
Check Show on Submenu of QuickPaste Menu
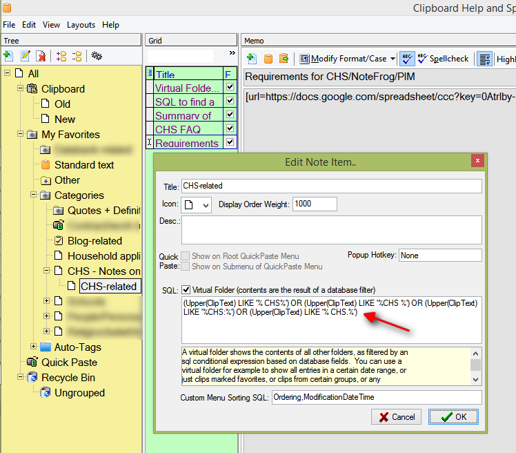[x=186, y=266]
